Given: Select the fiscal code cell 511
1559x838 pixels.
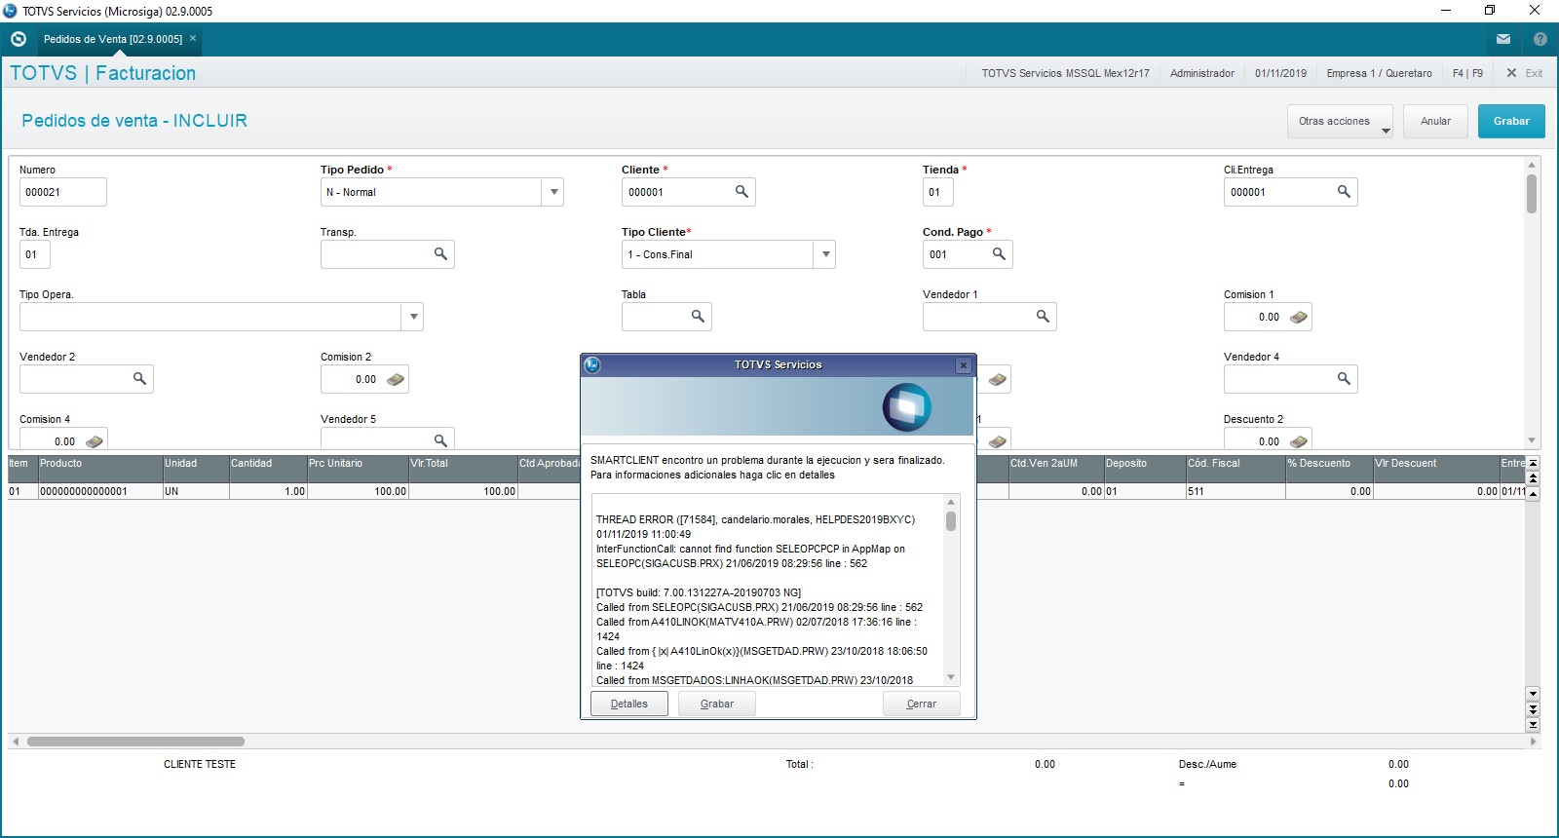Looking at the screenshot, I should [1236, 491].
